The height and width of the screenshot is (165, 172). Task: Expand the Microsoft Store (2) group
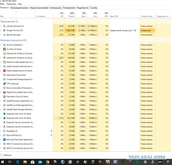point(1,135)
